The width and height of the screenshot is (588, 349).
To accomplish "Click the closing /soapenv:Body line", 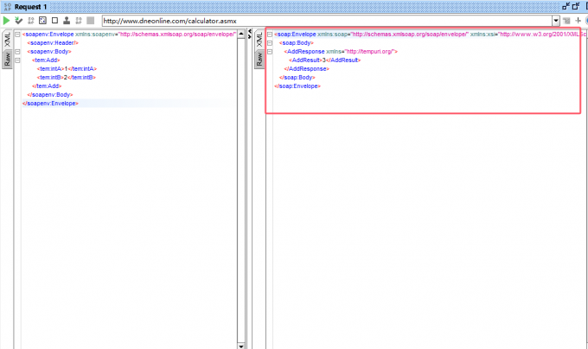I will 50,95.
